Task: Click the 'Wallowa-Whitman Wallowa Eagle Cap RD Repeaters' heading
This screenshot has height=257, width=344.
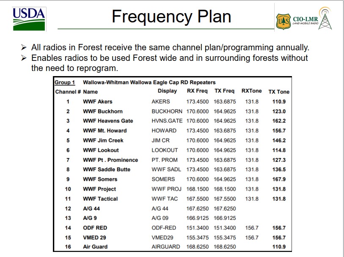Action: 149,82
